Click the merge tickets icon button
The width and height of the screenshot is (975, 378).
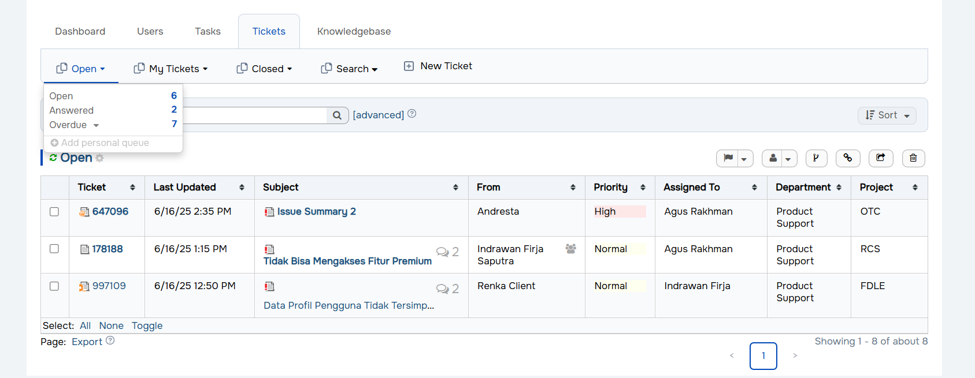coord(816,158)
